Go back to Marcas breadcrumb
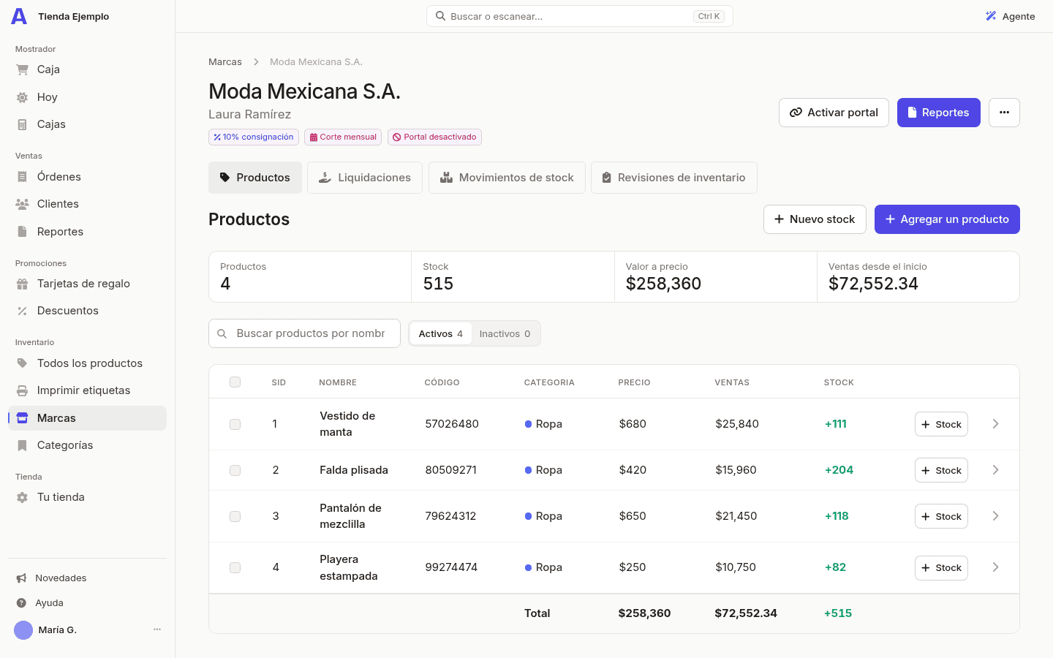The width and height of the screenshot is (1053, 658). tap(225, 62)
